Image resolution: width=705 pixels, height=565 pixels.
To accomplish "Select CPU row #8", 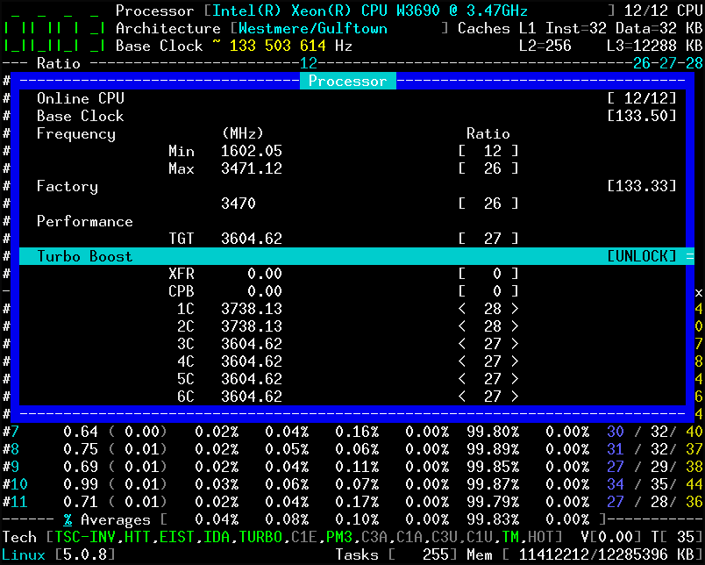I will click(352, 449).
